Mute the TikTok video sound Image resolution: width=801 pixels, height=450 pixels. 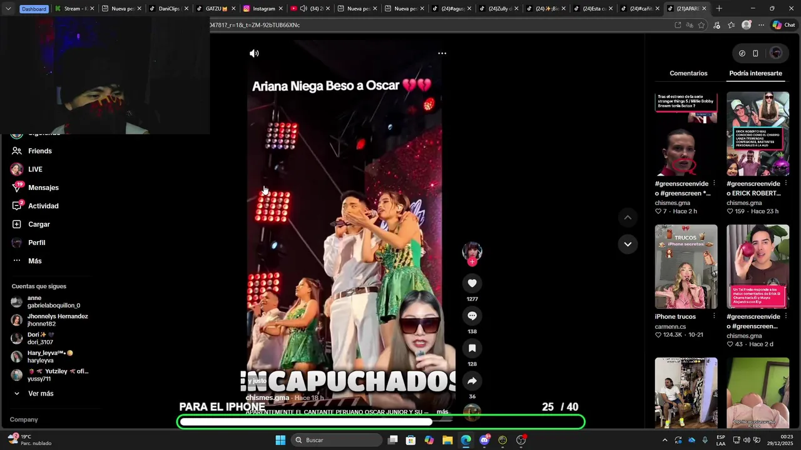click(254, 54)
